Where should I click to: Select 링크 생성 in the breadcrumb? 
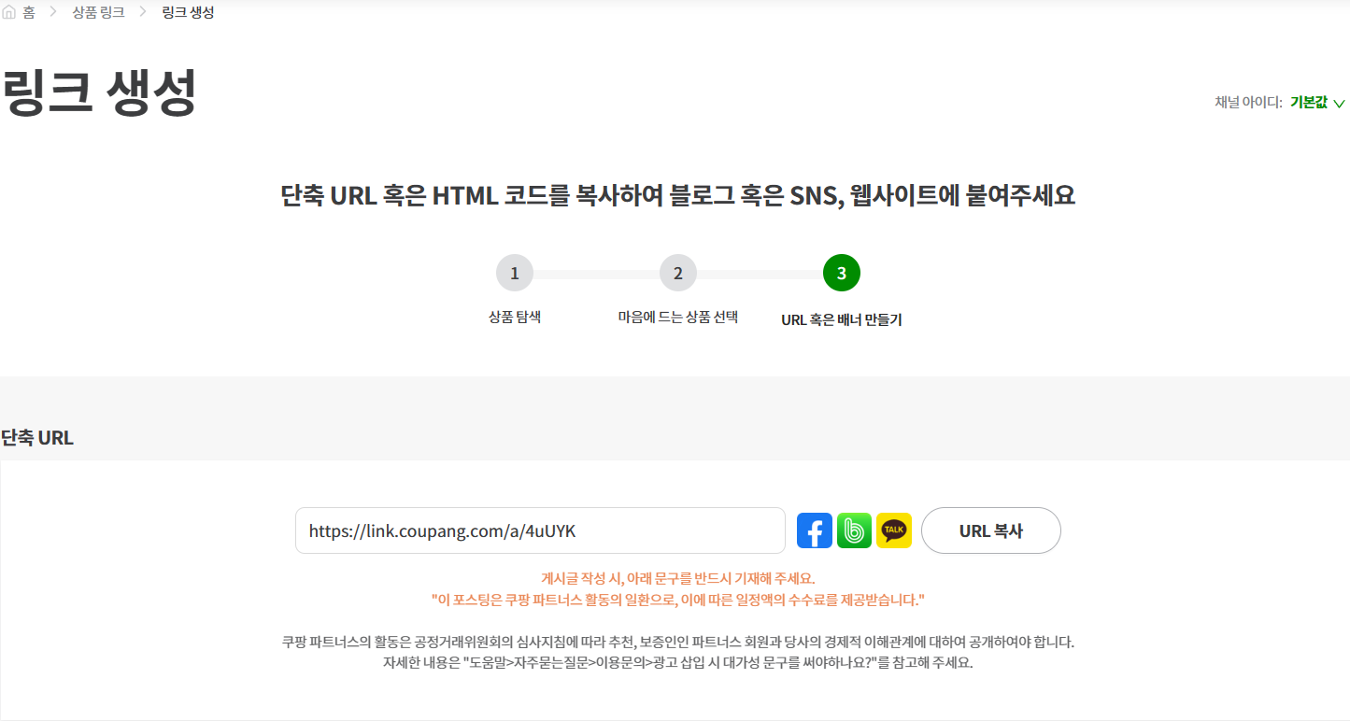[185, 11]
